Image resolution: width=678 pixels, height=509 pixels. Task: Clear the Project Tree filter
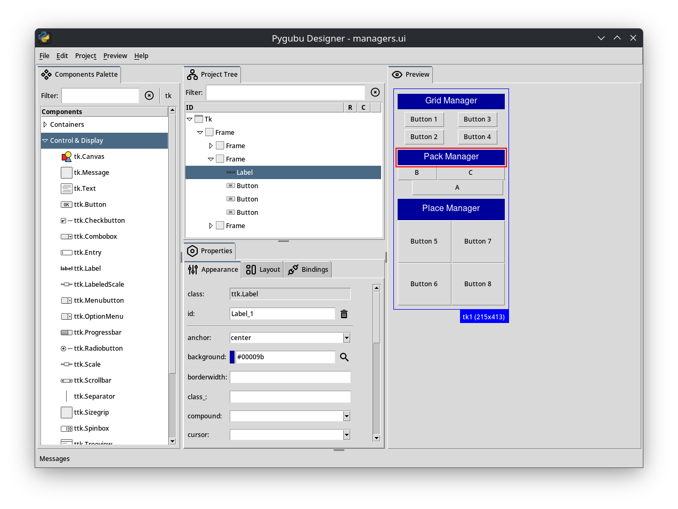pos(375,92)
